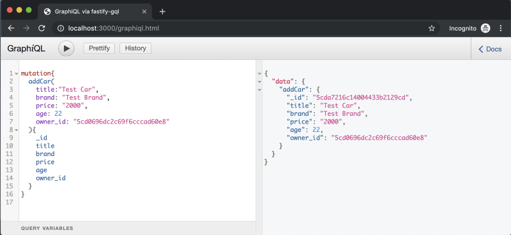The image size is (511, 235).
Task: Click the macOS green maximize window button
Action: [x=29, y=10]
